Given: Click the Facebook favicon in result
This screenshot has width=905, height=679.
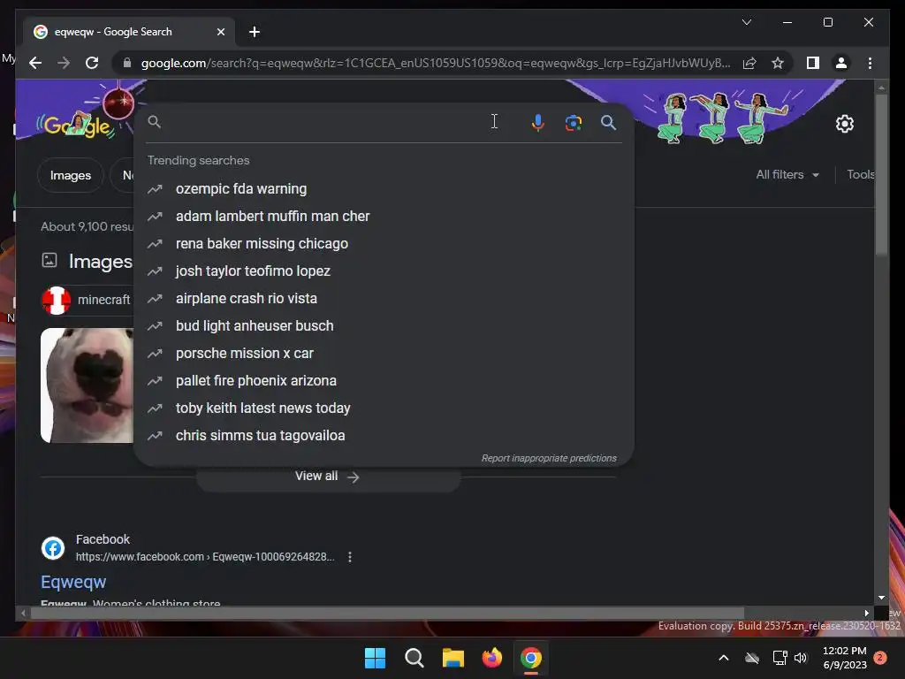Looking at the screenshot, I should (53, 548).
